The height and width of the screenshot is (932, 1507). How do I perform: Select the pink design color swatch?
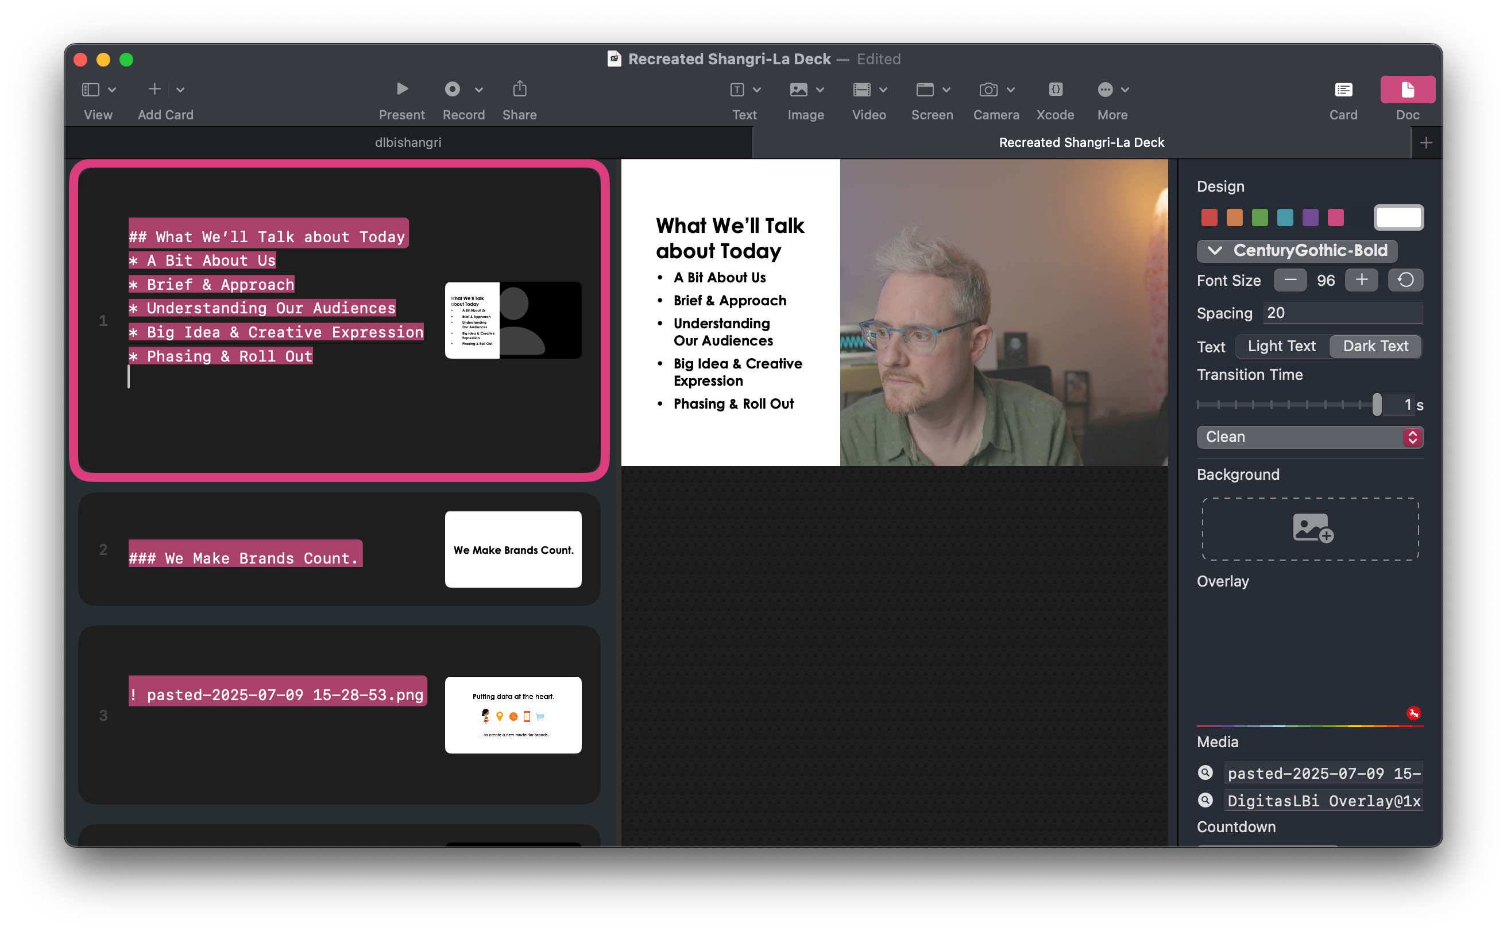(1335, 218)
